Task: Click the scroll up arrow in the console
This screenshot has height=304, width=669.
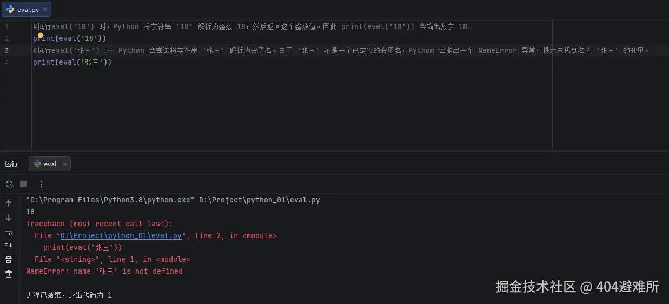Action: pos(9,204)
